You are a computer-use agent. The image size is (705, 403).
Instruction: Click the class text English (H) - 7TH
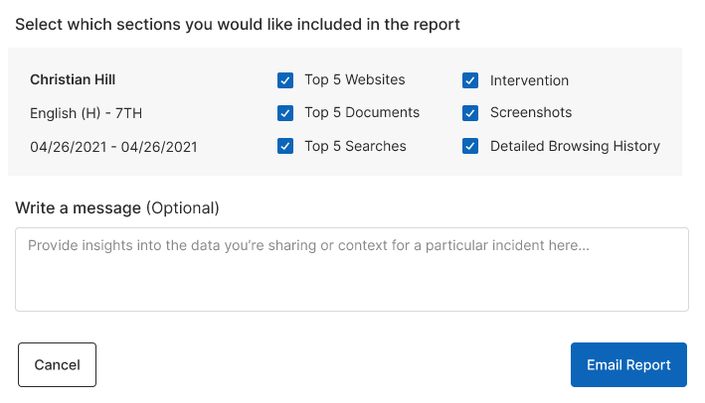[x=86, y=113]
